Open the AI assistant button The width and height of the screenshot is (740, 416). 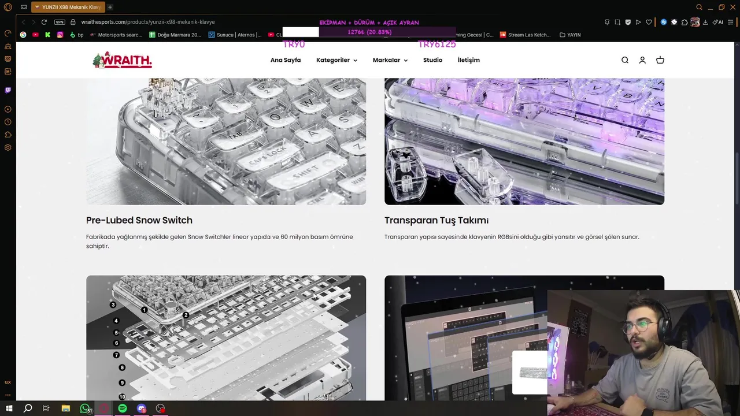717,22
